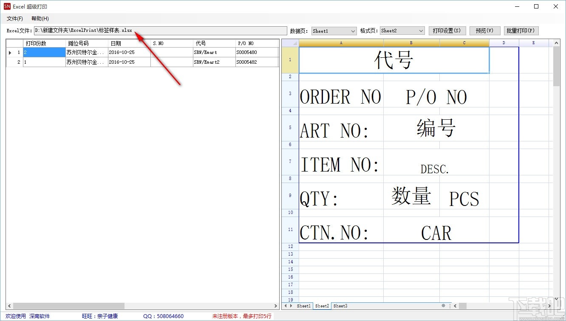Click column C header in the spreadsheet
Screen dimensions: 566x321
464,43
